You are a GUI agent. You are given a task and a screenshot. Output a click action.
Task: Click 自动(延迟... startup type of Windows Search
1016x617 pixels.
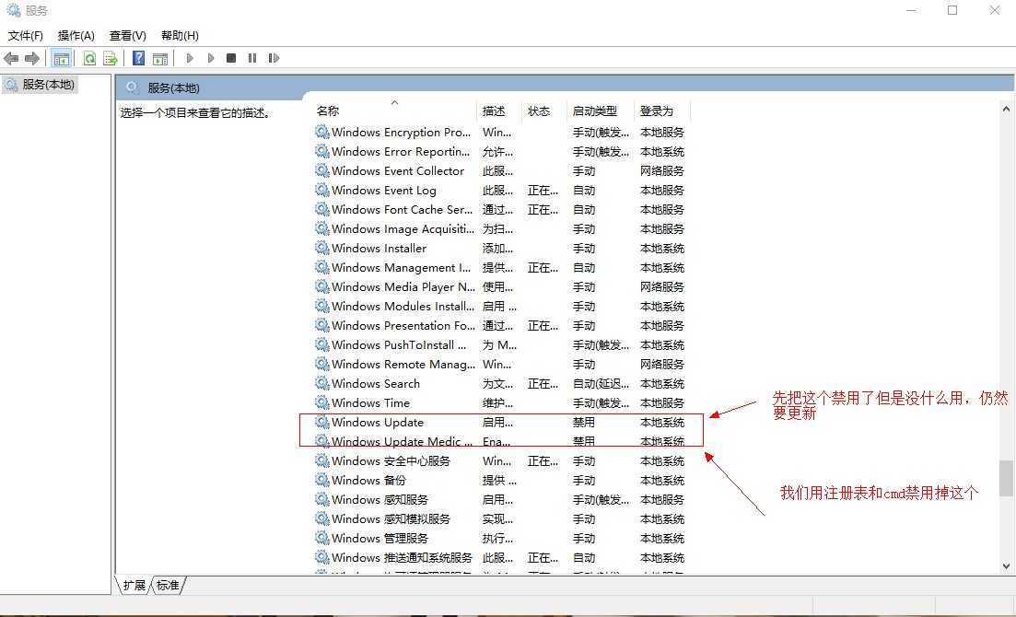tap(601, 384)
